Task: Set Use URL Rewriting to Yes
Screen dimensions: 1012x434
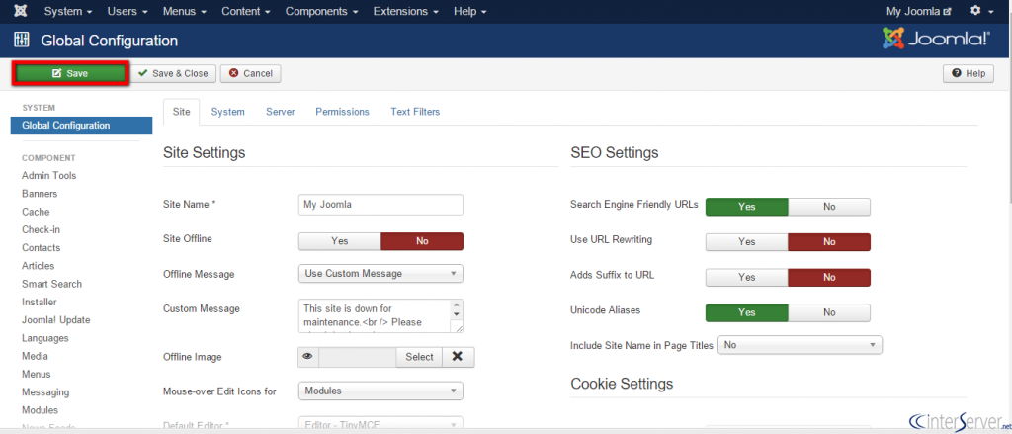Action: 747,241
